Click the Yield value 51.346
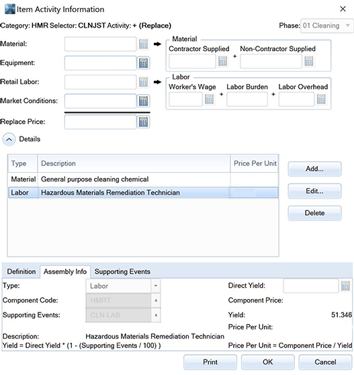This screenshot has width=354, height=375. (341, 315)
